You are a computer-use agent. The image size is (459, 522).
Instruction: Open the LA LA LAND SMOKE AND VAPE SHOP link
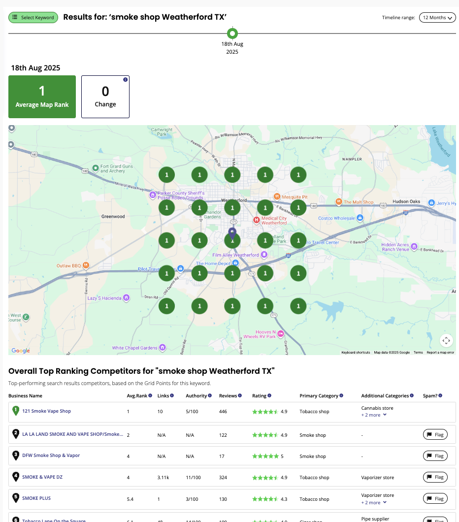pyautogui.click(x=72, y=434)
